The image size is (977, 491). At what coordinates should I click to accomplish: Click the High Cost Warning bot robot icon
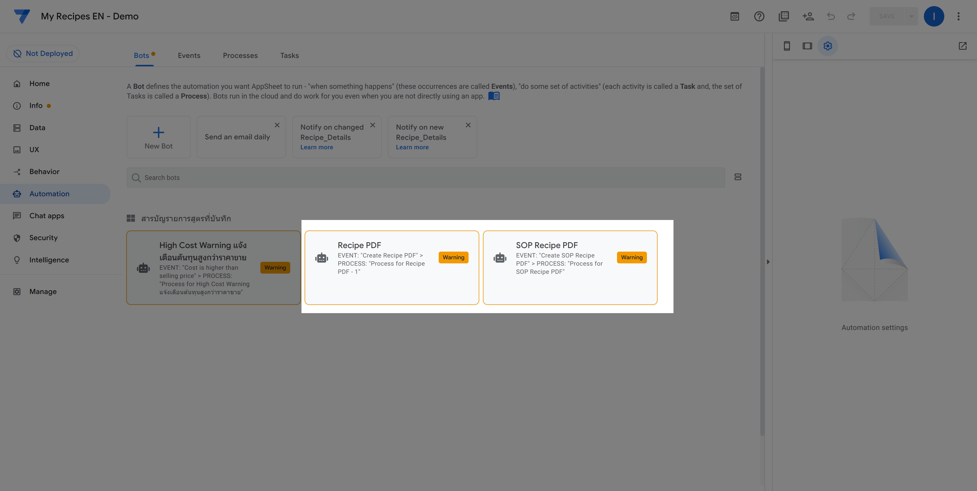[x=143, y=268]
